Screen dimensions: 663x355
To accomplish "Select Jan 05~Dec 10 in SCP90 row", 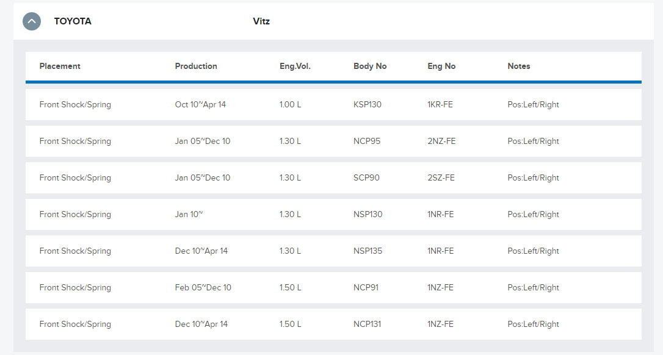I will [x=203, y=178].
